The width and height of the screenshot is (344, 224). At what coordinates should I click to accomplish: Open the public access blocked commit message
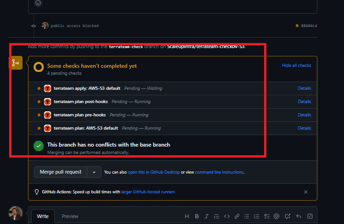[x=74, y=26]
